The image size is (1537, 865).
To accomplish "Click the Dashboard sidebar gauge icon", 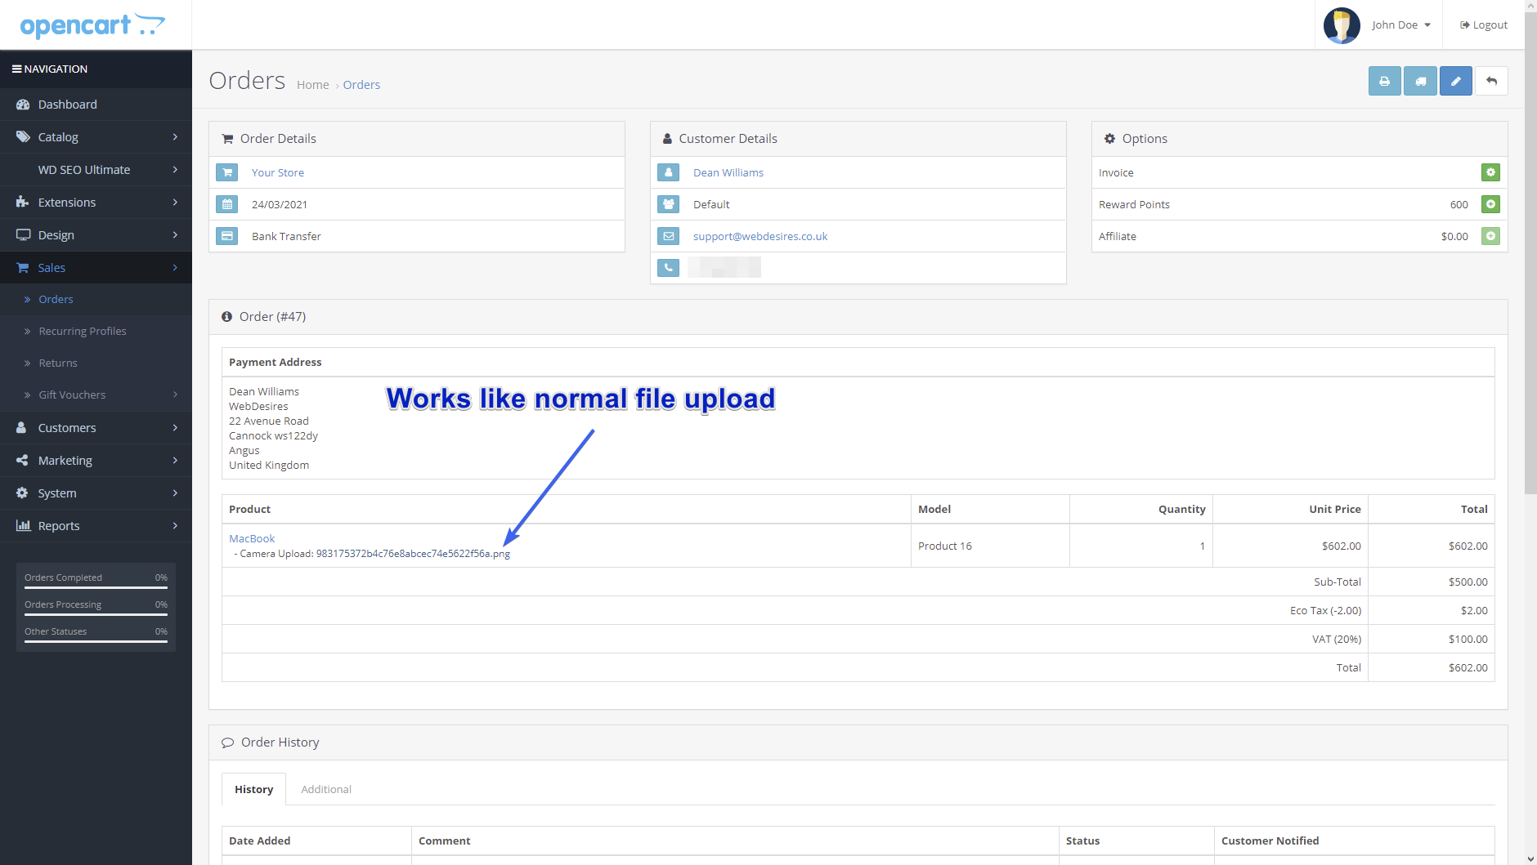I will 23,105.
